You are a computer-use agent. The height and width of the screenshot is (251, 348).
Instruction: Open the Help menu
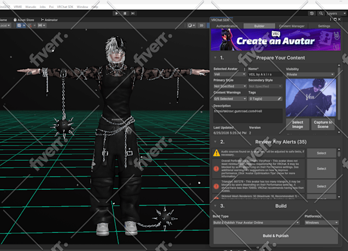pos(95,7)
